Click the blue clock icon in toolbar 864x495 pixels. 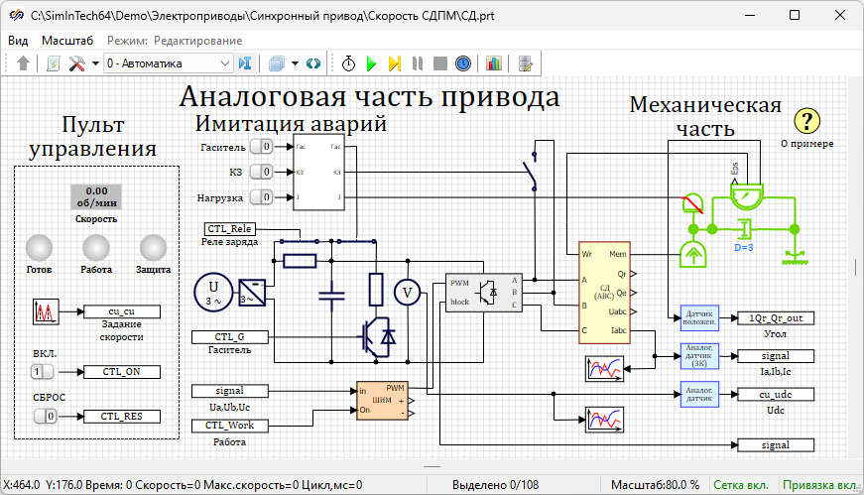click(x=462, y=63)
